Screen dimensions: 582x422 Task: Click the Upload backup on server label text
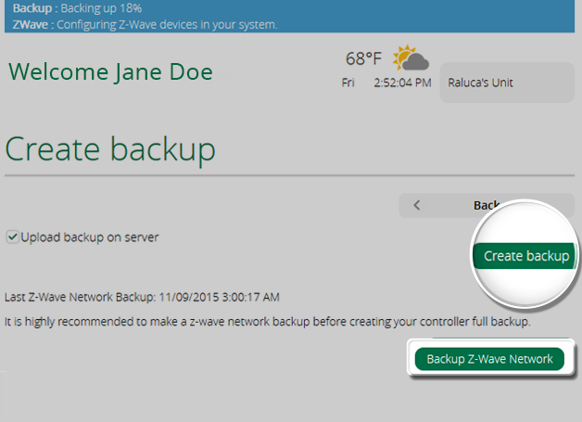point(90,237)
